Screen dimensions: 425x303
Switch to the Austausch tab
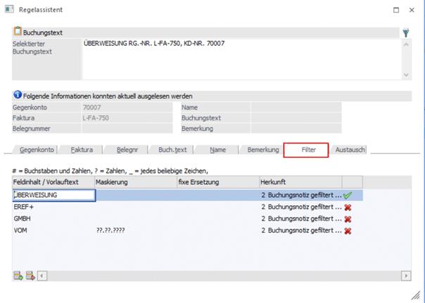350,150
